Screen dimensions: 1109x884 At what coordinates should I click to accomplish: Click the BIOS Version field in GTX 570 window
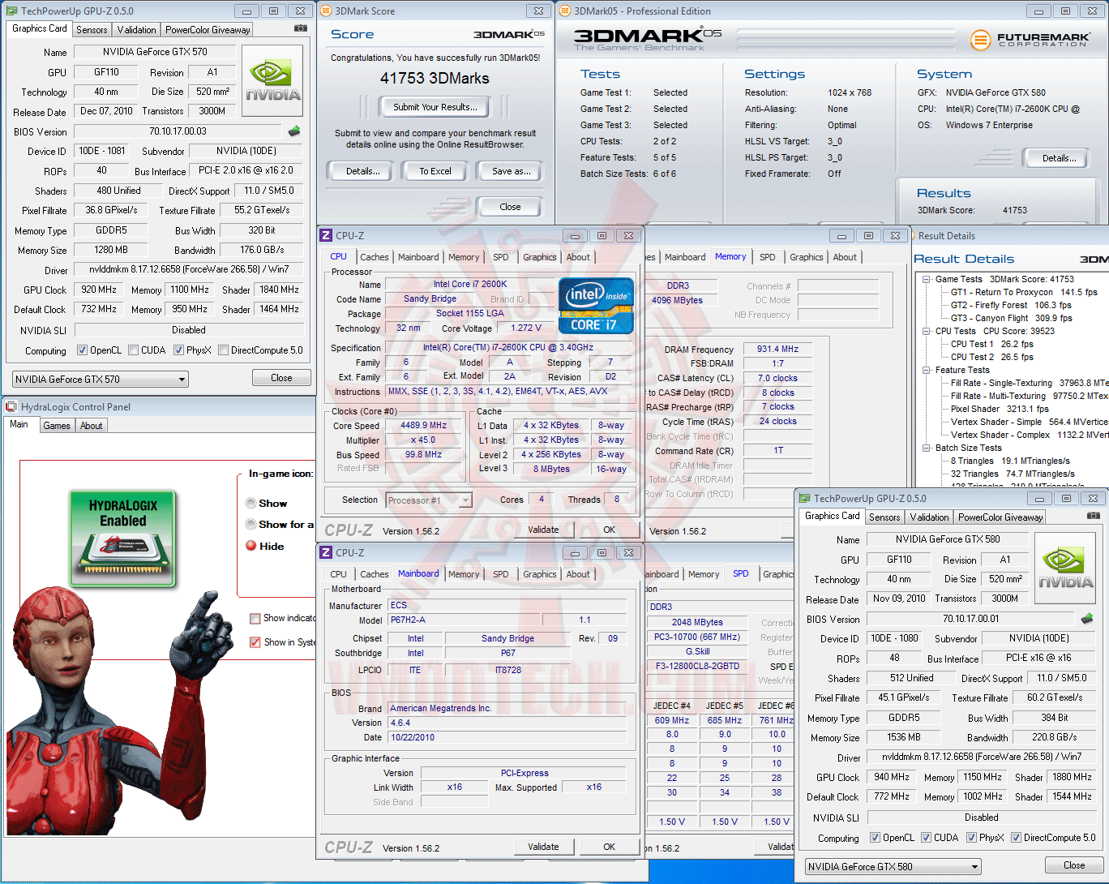point(178,131)
